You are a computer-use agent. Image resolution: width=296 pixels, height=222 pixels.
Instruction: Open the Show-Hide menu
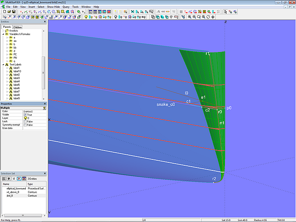[53, 7]
